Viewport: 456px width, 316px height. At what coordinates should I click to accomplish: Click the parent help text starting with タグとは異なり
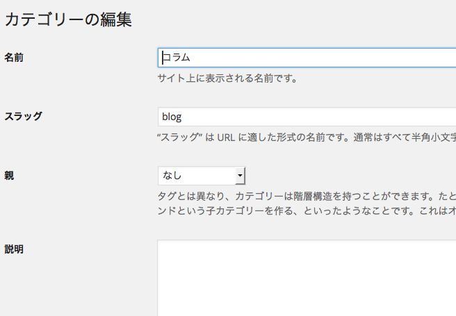(306, 196)
